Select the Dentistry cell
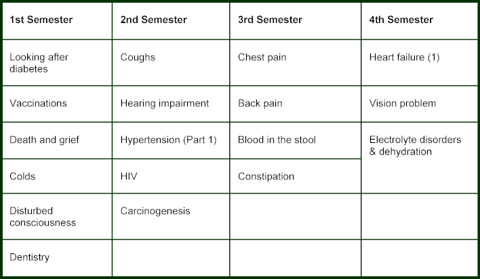The width and height of the screenshot is (480, 279). pyautogui.click(x=57, y=258)
